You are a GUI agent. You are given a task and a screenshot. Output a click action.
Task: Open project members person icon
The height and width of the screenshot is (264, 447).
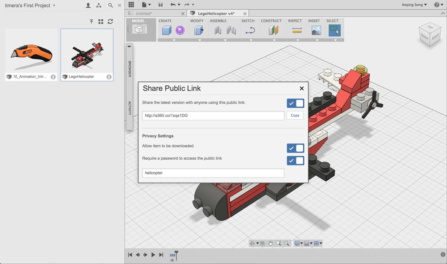click(x=88, y=5)
